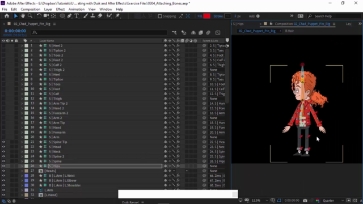
Task: Open the workspace sync settings icon
Action: click(x=300, y=16)
